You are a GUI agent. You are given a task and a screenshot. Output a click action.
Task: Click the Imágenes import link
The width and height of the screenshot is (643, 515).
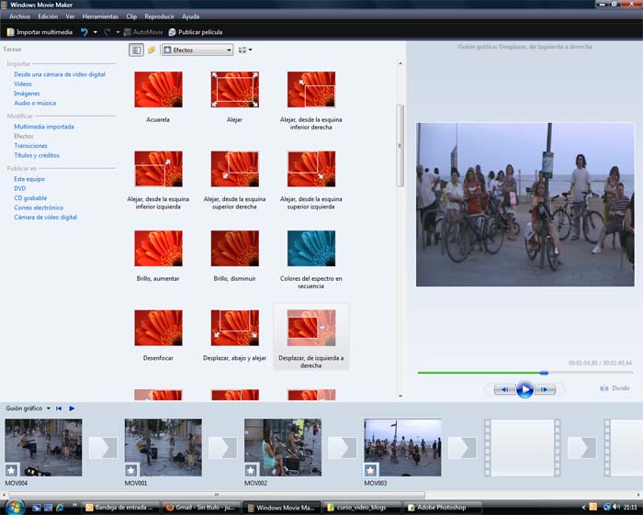(27, 94)
